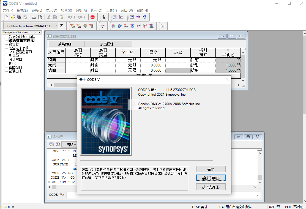The width and height of the screenshot is (306, 209).
Task: Open the 优化(O) menu
Action: (96, 10)
